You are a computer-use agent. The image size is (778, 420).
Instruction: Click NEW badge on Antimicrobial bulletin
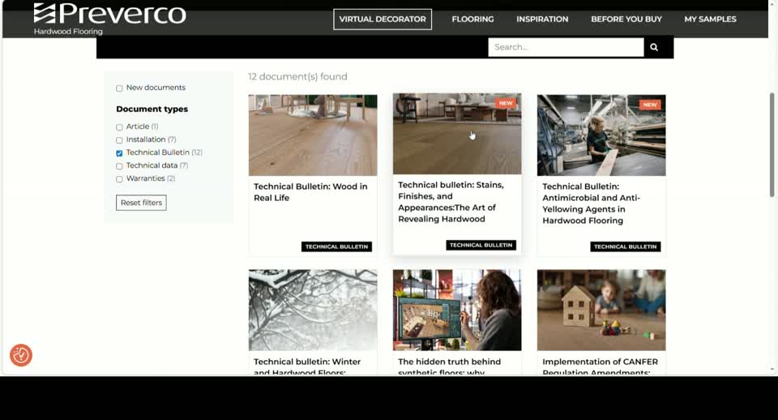coord(650,105)
